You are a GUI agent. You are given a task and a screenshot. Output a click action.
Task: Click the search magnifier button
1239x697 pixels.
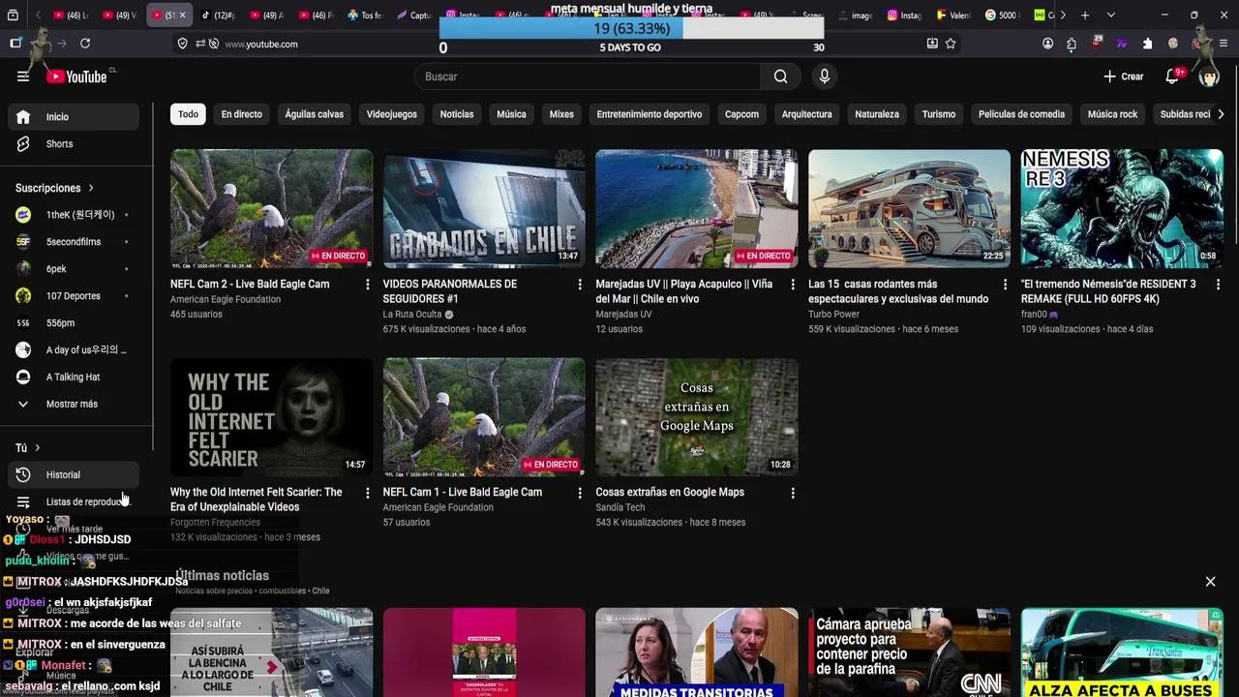click(x=780, y=76)
